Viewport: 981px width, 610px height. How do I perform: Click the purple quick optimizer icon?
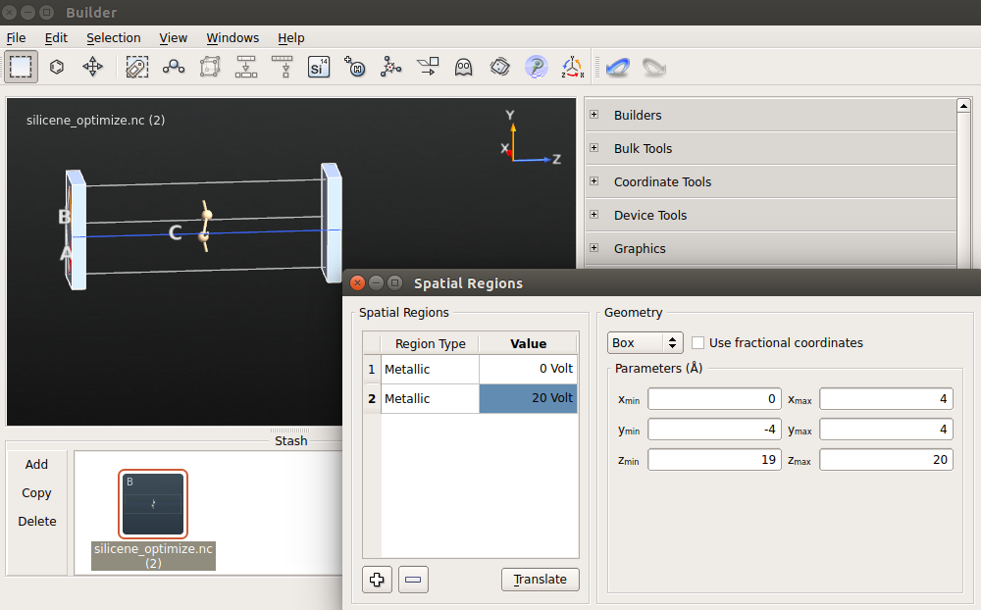point(537,67)
